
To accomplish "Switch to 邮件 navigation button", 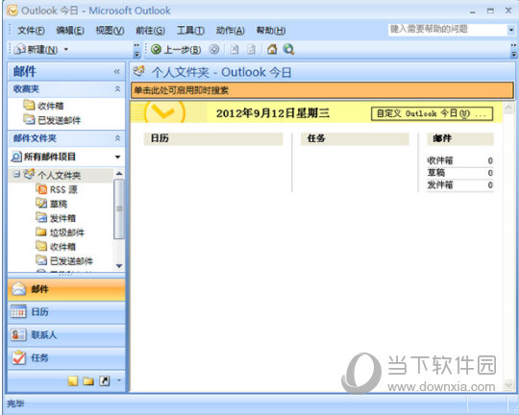I will coord(66,289).
